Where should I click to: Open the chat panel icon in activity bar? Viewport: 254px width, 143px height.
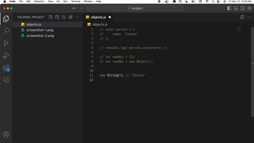pos(6,80)
